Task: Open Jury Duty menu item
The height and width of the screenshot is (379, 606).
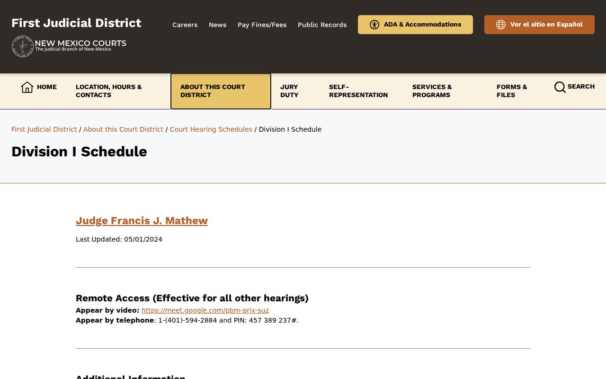Action: click(289, 91)
